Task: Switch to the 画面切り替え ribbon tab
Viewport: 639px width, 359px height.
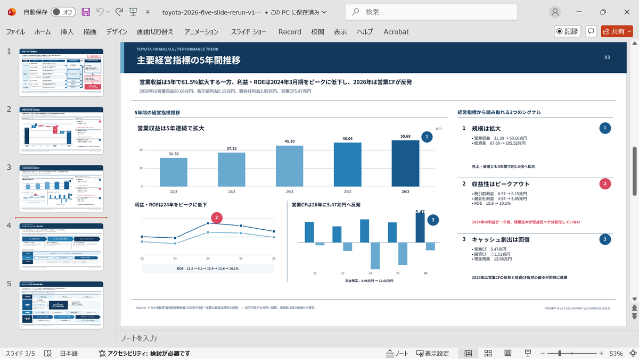Action: [x=155, y=32]
